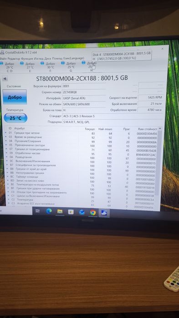
Task: Go to previous disk with left arrow
Action: click(x=5, y=79)
